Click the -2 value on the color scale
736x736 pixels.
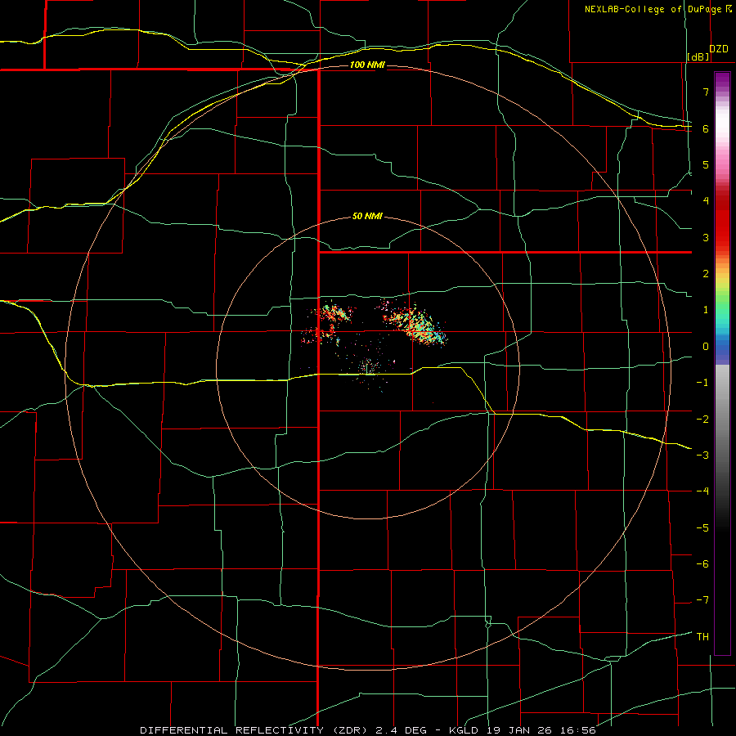[x=702, y=420]
